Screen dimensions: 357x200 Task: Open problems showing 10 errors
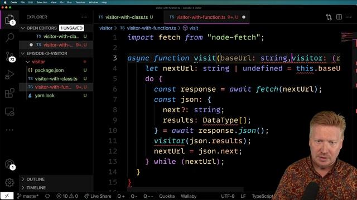(x=67, y=196)
